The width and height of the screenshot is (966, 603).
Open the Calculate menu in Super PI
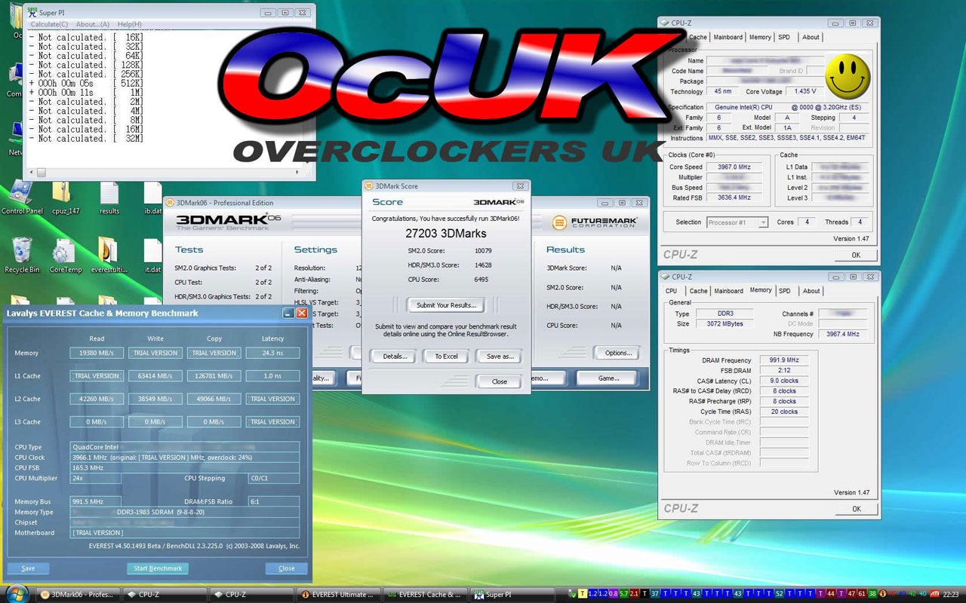49,24
